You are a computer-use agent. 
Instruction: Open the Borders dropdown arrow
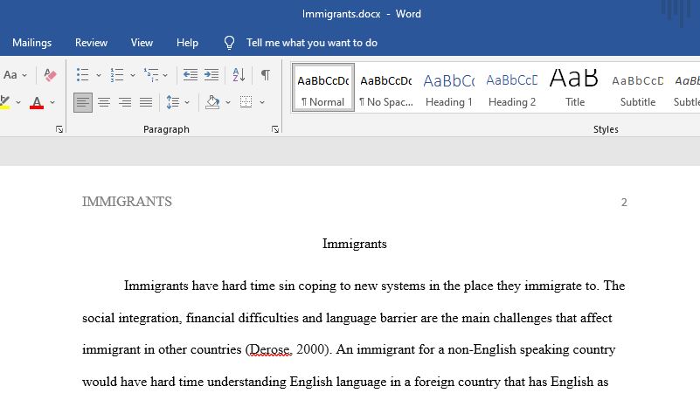pos(262,102)
